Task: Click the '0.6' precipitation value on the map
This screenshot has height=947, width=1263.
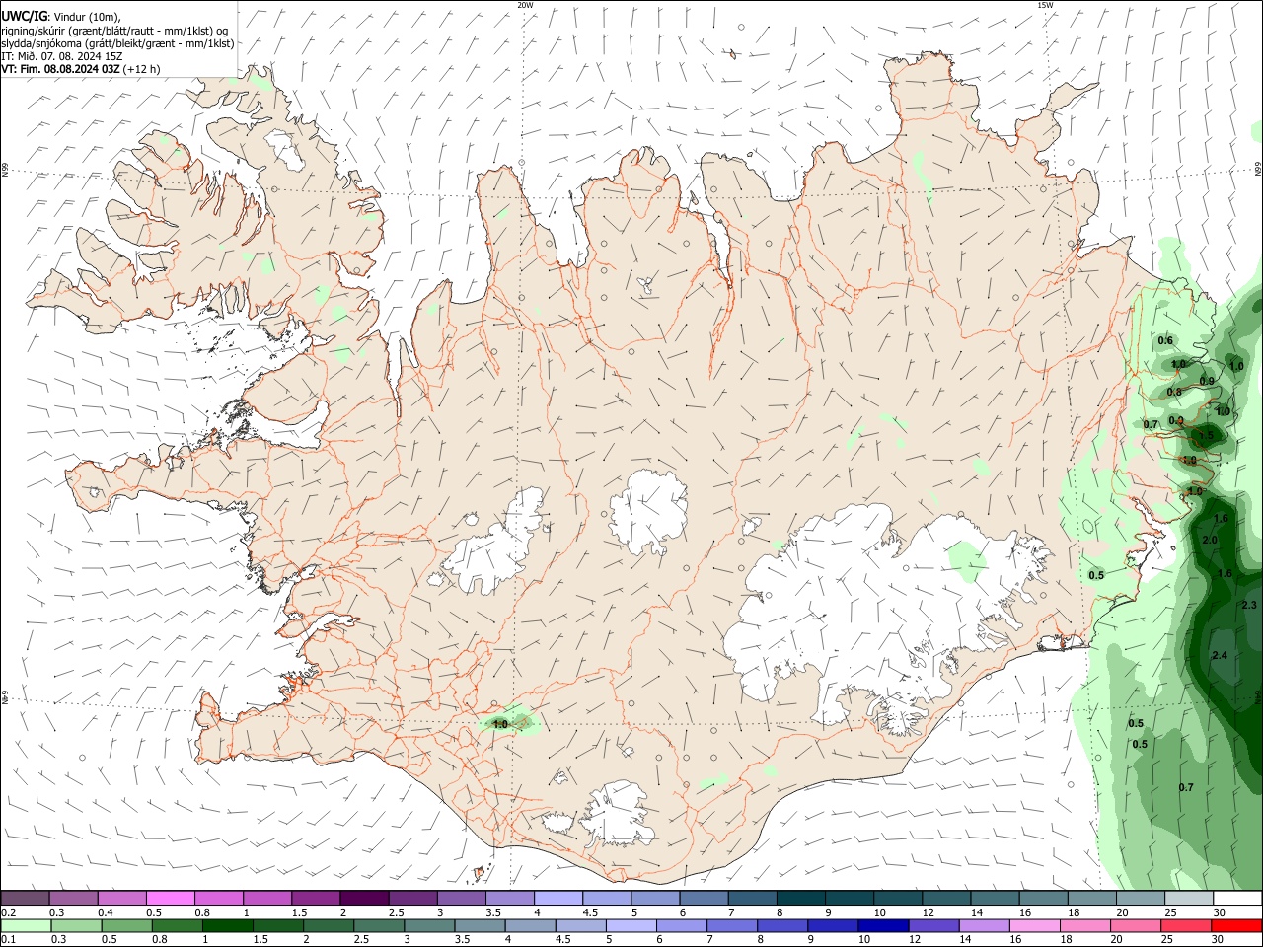Action: [x=1165, y=341]
